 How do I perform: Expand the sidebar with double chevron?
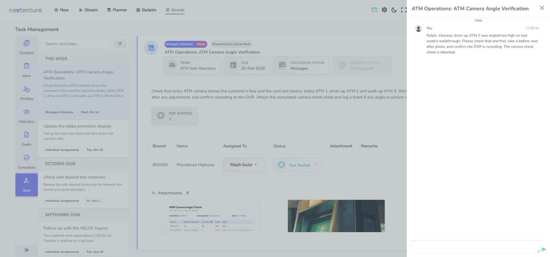26,250
